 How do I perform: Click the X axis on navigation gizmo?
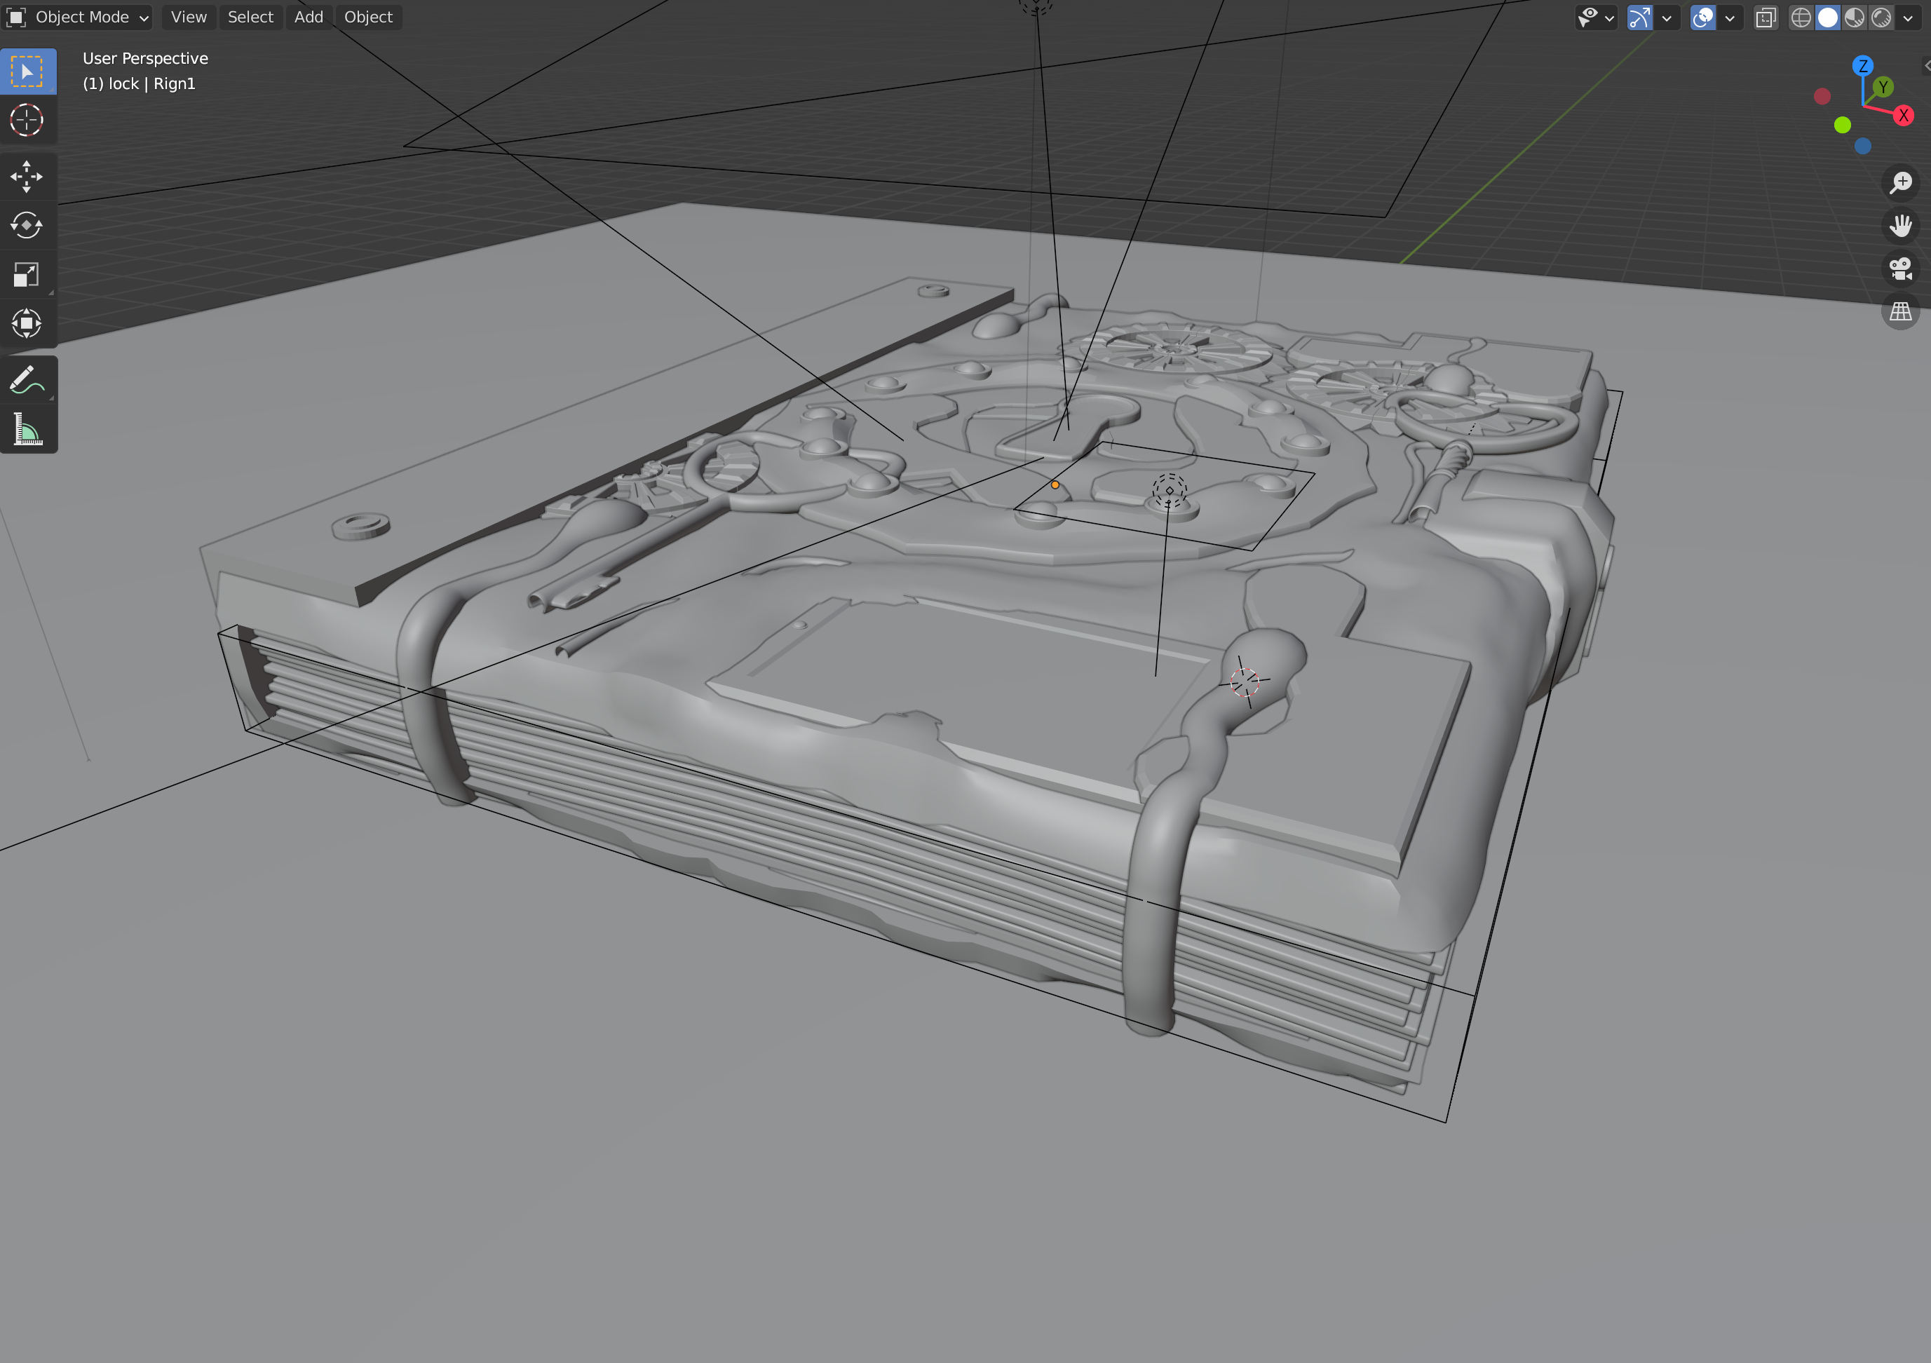[1904, 116]
